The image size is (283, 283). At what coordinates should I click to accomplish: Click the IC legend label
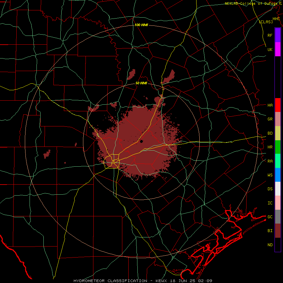click(270, 203)
